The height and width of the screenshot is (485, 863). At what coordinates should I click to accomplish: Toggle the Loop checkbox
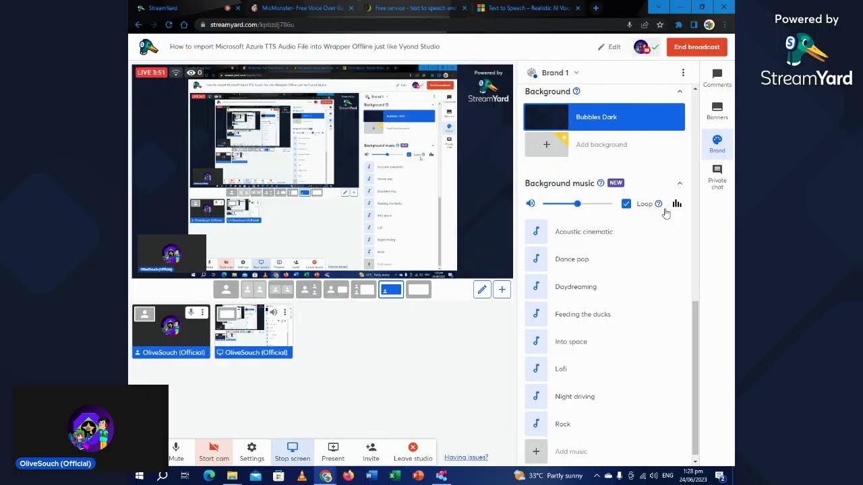pos(626,203)
